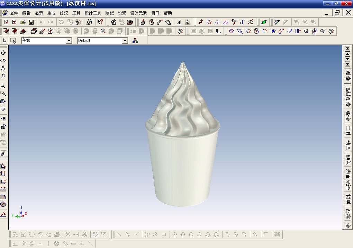353x248 pixels.
Task: Click the window zoom icon in left toolbar
Action: [3, 94]
